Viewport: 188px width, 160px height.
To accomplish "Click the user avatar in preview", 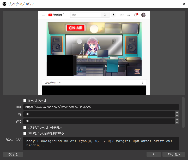I will point(143,15).
